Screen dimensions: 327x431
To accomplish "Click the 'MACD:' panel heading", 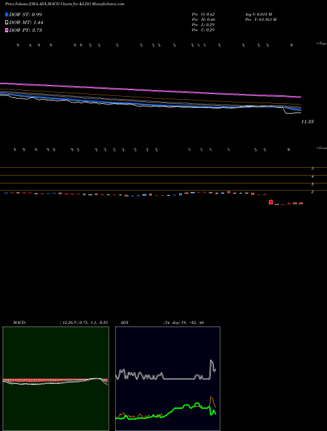I will click(x=20, y=323).
